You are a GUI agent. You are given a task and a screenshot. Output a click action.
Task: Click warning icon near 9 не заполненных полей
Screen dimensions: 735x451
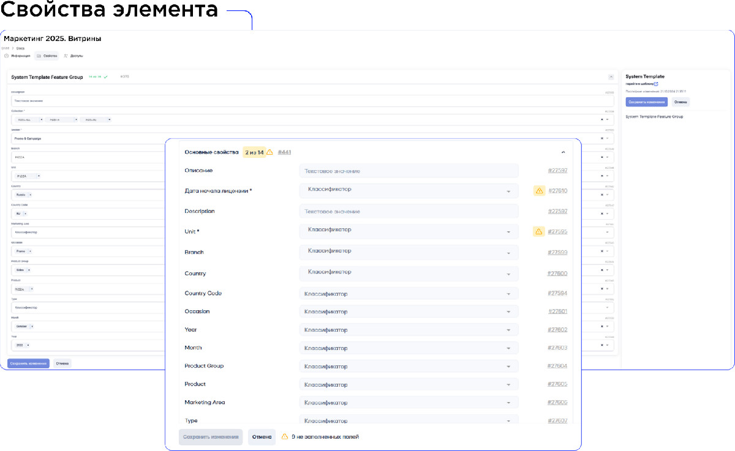(284, 437)
